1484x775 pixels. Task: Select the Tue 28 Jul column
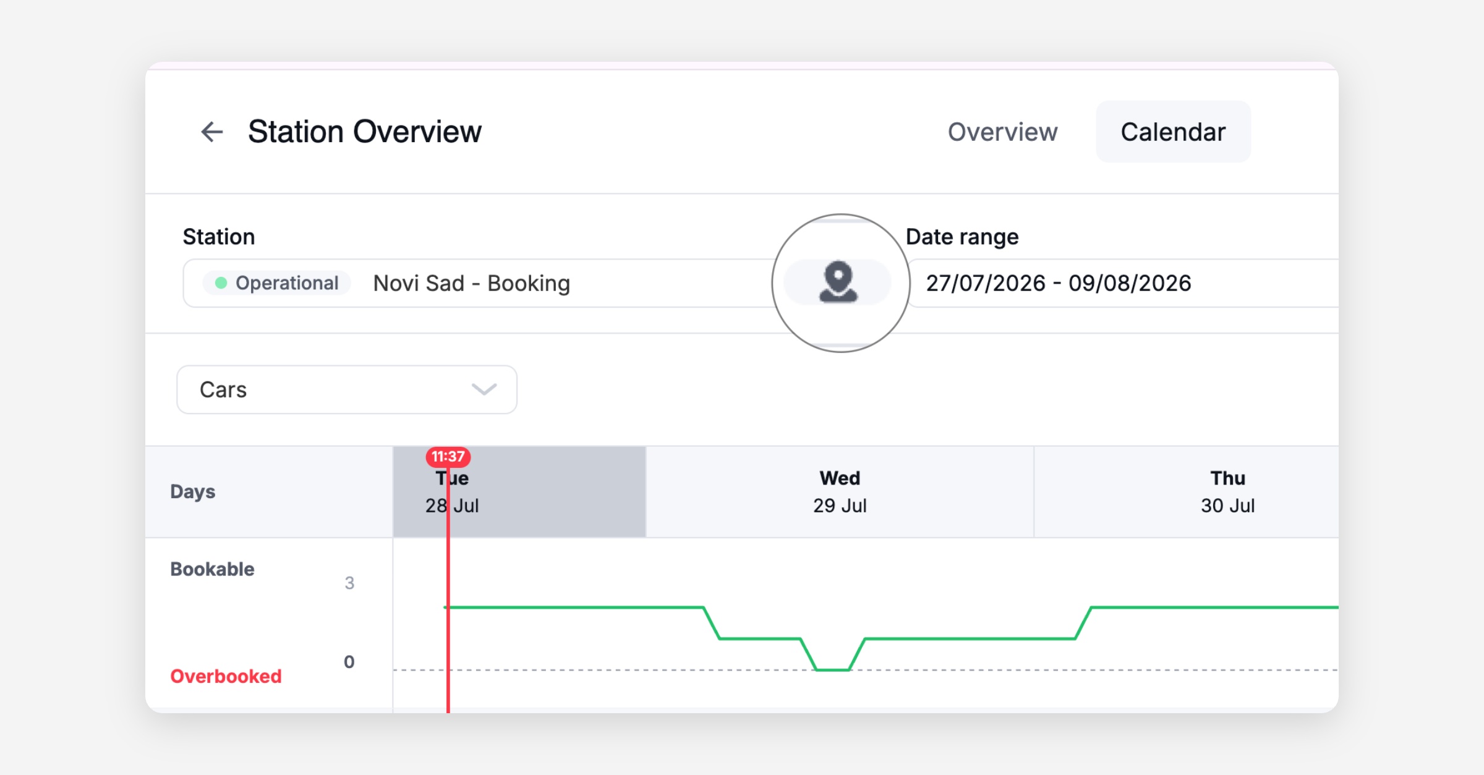(x=519, y=492)
